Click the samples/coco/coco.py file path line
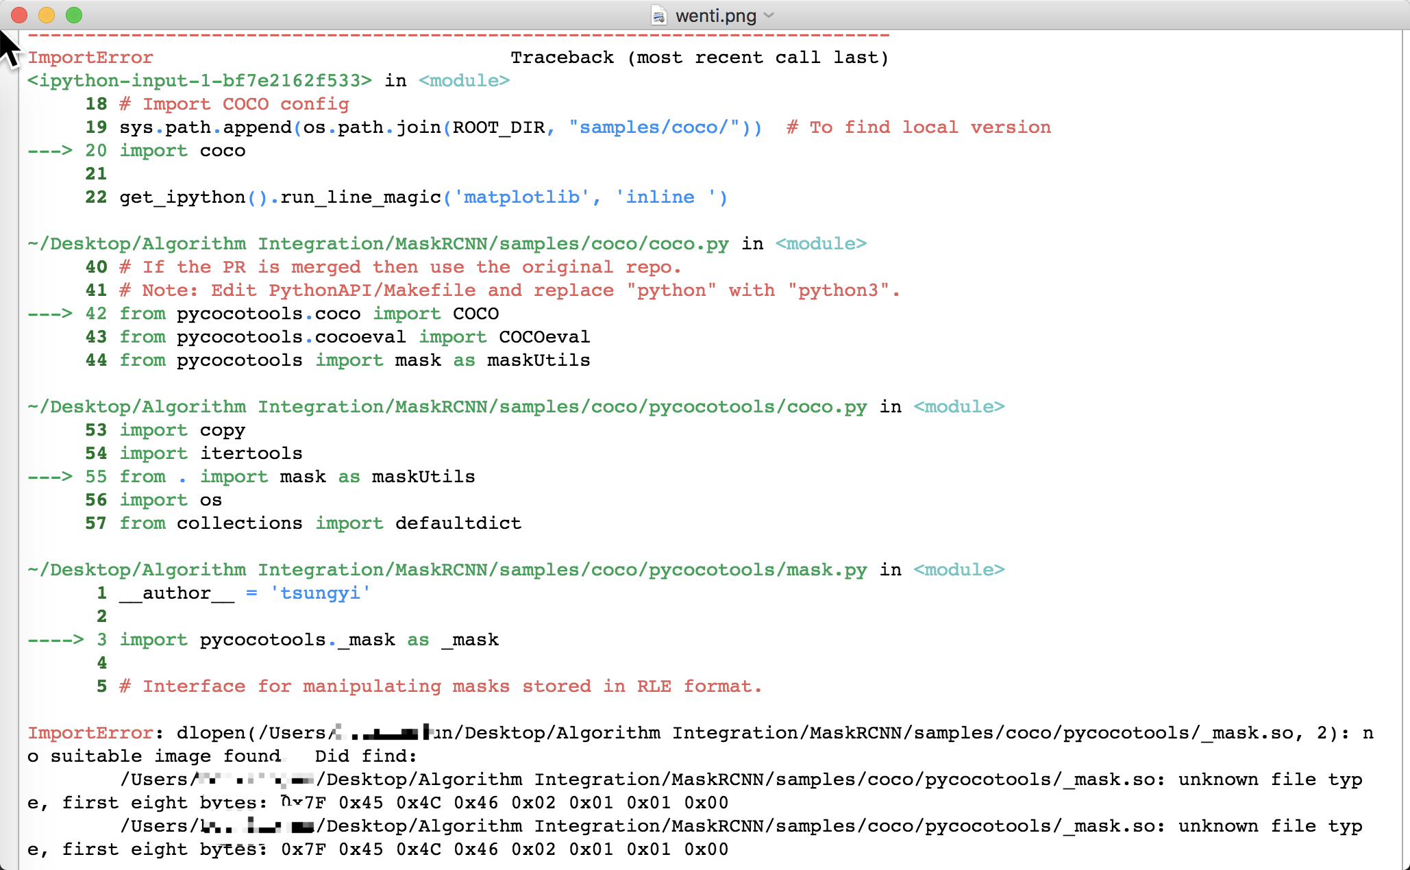 point(378,244)
